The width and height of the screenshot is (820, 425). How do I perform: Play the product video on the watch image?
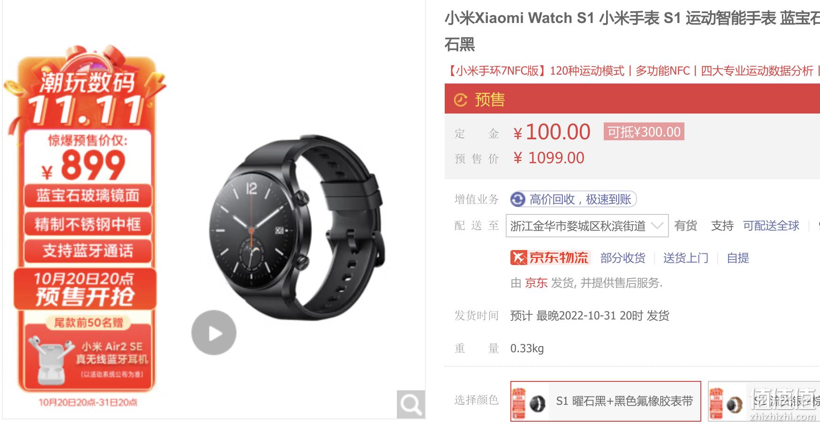[214, 333]
